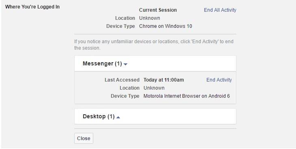Click the unfamiliar devices instruction text

[154, 45]
